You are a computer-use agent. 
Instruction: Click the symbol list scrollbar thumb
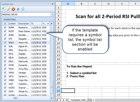pos(52,87)
